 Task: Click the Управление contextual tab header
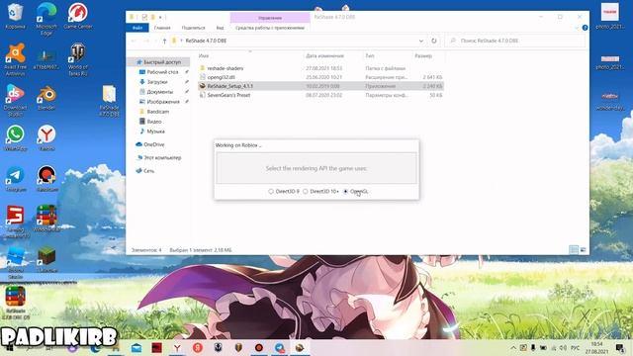pos(270,18)
